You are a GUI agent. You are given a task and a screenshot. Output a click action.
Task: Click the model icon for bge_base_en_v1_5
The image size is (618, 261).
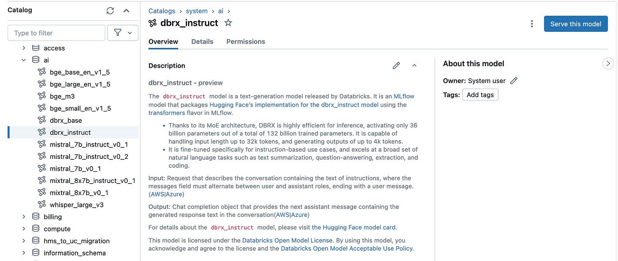coord(42,72)
